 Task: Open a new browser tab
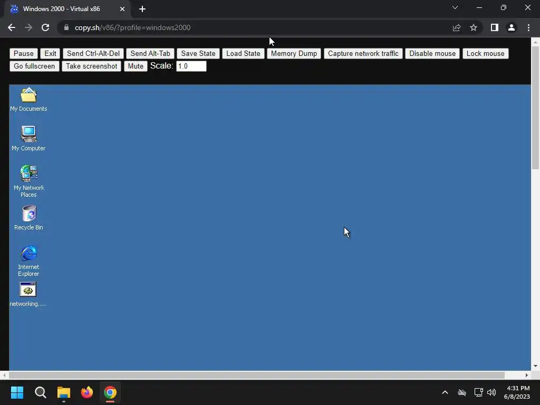point(142,9)
